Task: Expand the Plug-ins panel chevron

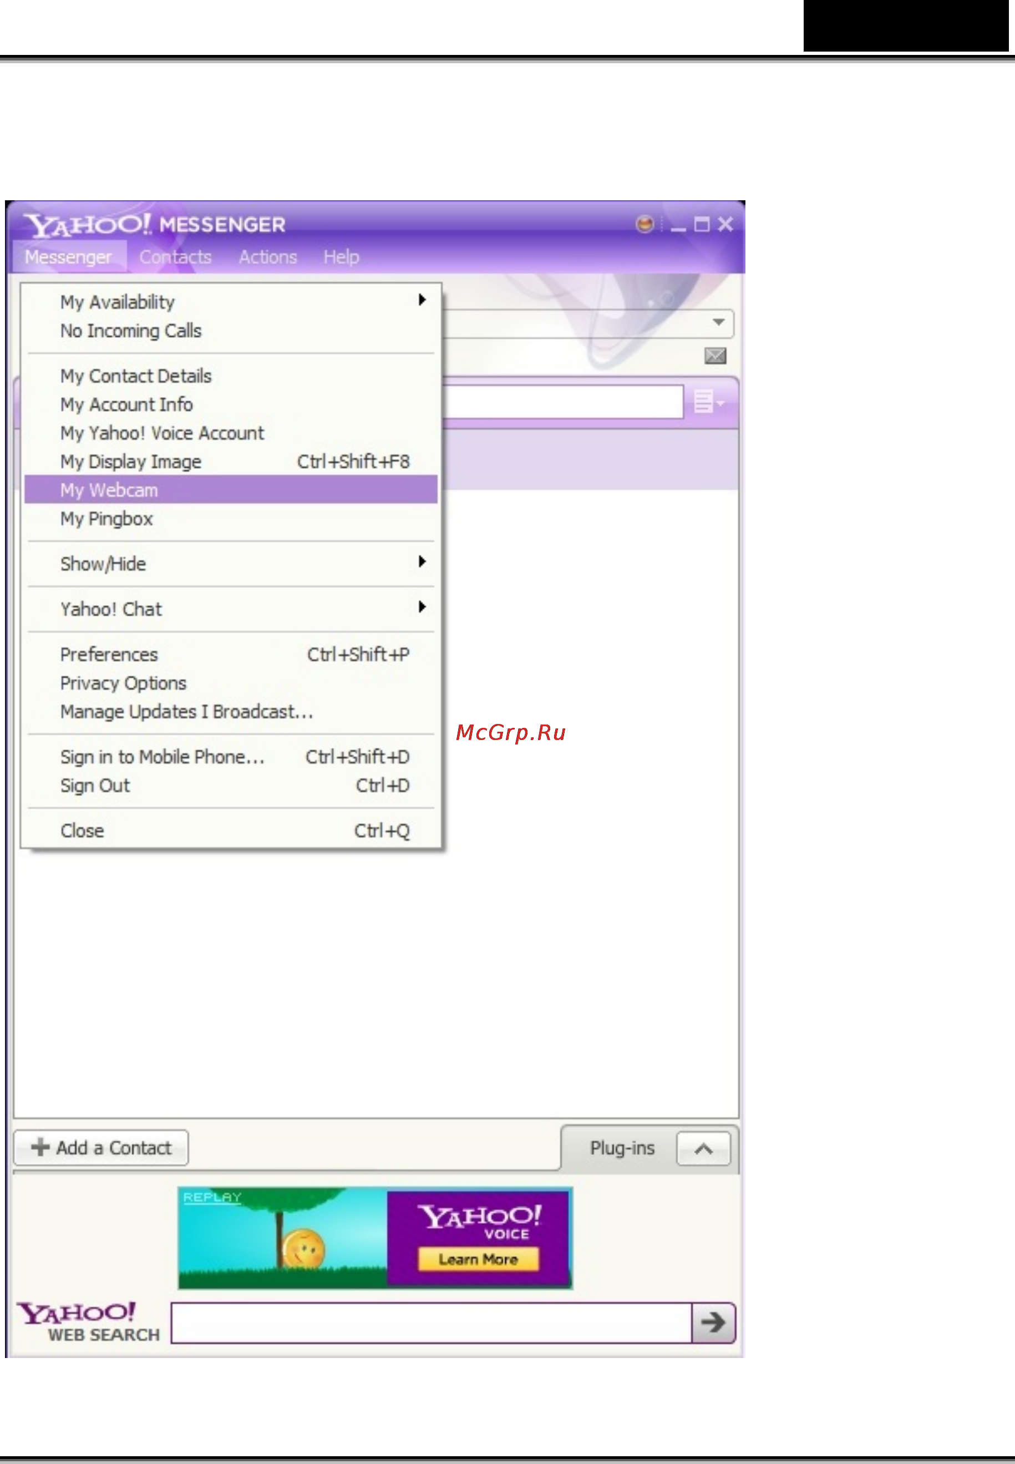Action: (703, 1148)
